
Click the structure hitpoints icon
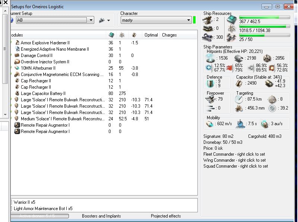(267, 58)
